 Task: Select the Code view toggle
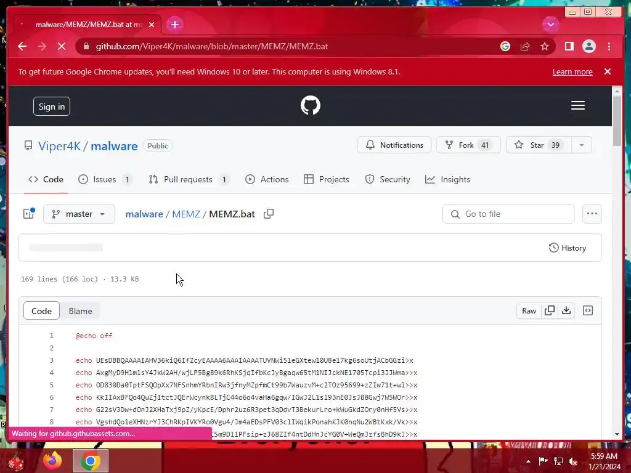41,311
